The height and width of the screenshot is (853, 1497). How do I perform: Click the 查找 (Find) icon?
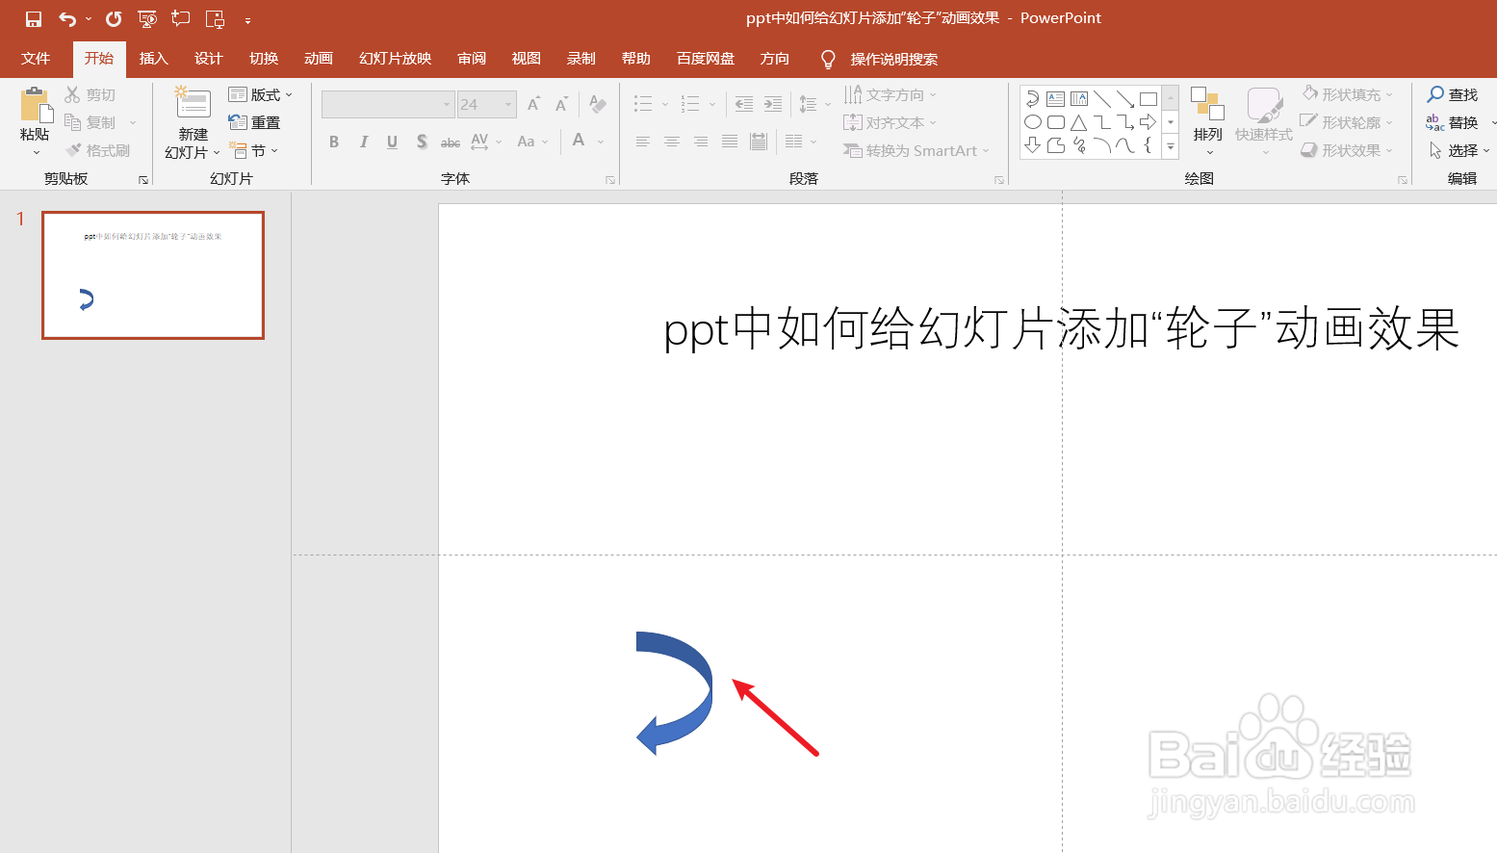1454,93
